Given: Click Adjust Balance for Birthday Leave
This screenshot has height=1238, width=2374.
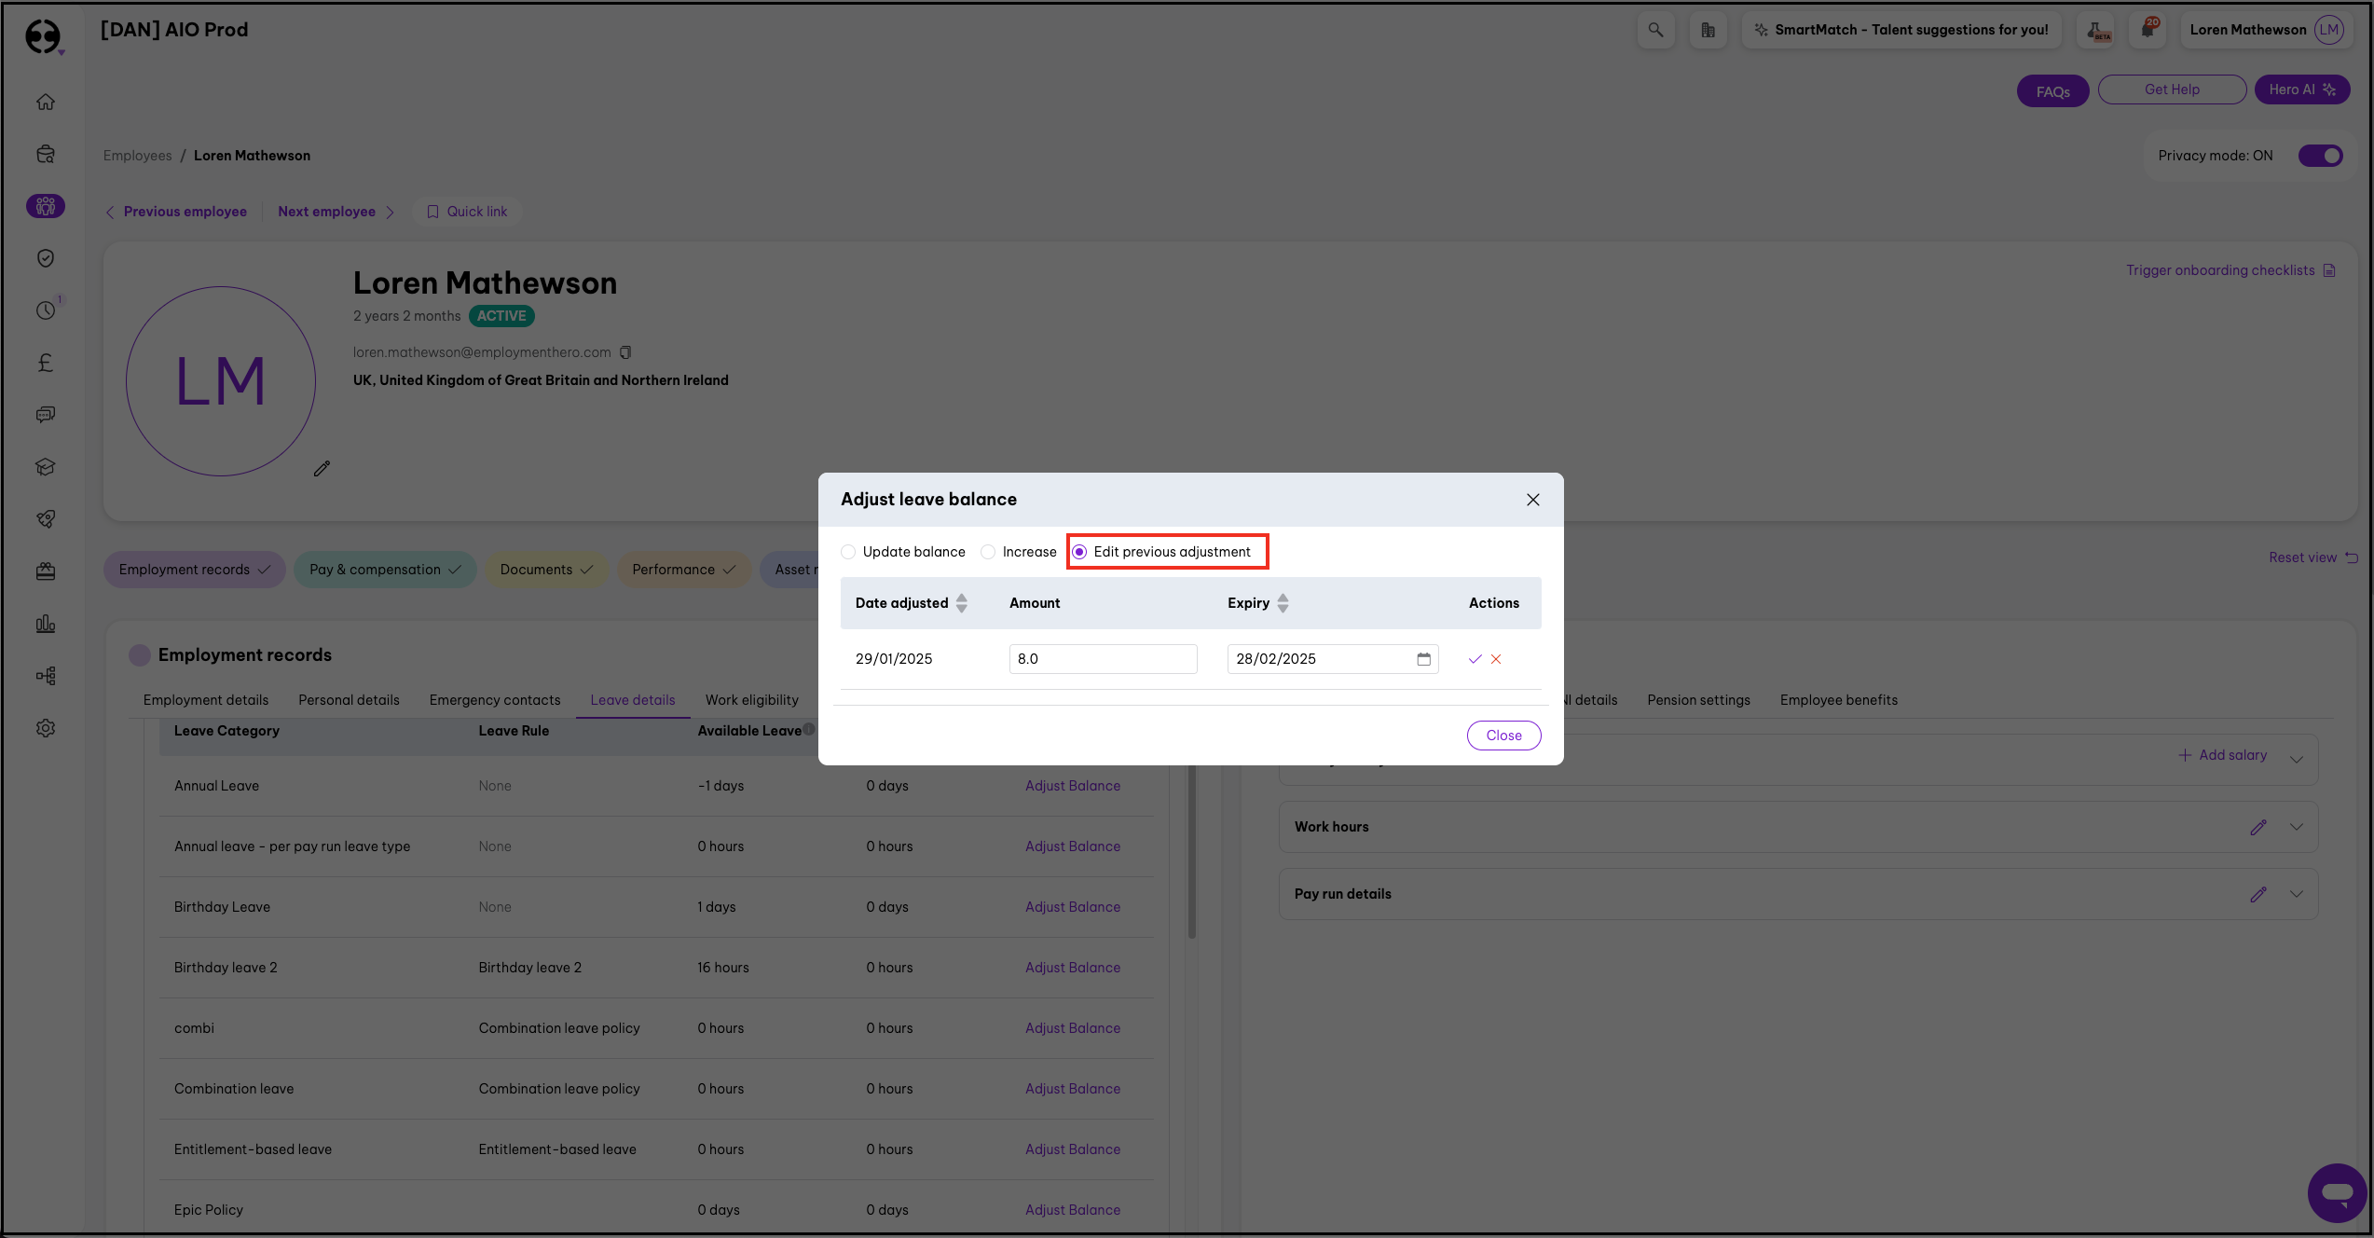Looking at the screenshot, I should pyautogui.click(x=1073, y=907).
